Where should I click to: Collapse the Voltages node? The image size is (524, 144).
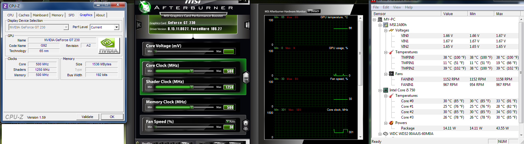(386, 30)
